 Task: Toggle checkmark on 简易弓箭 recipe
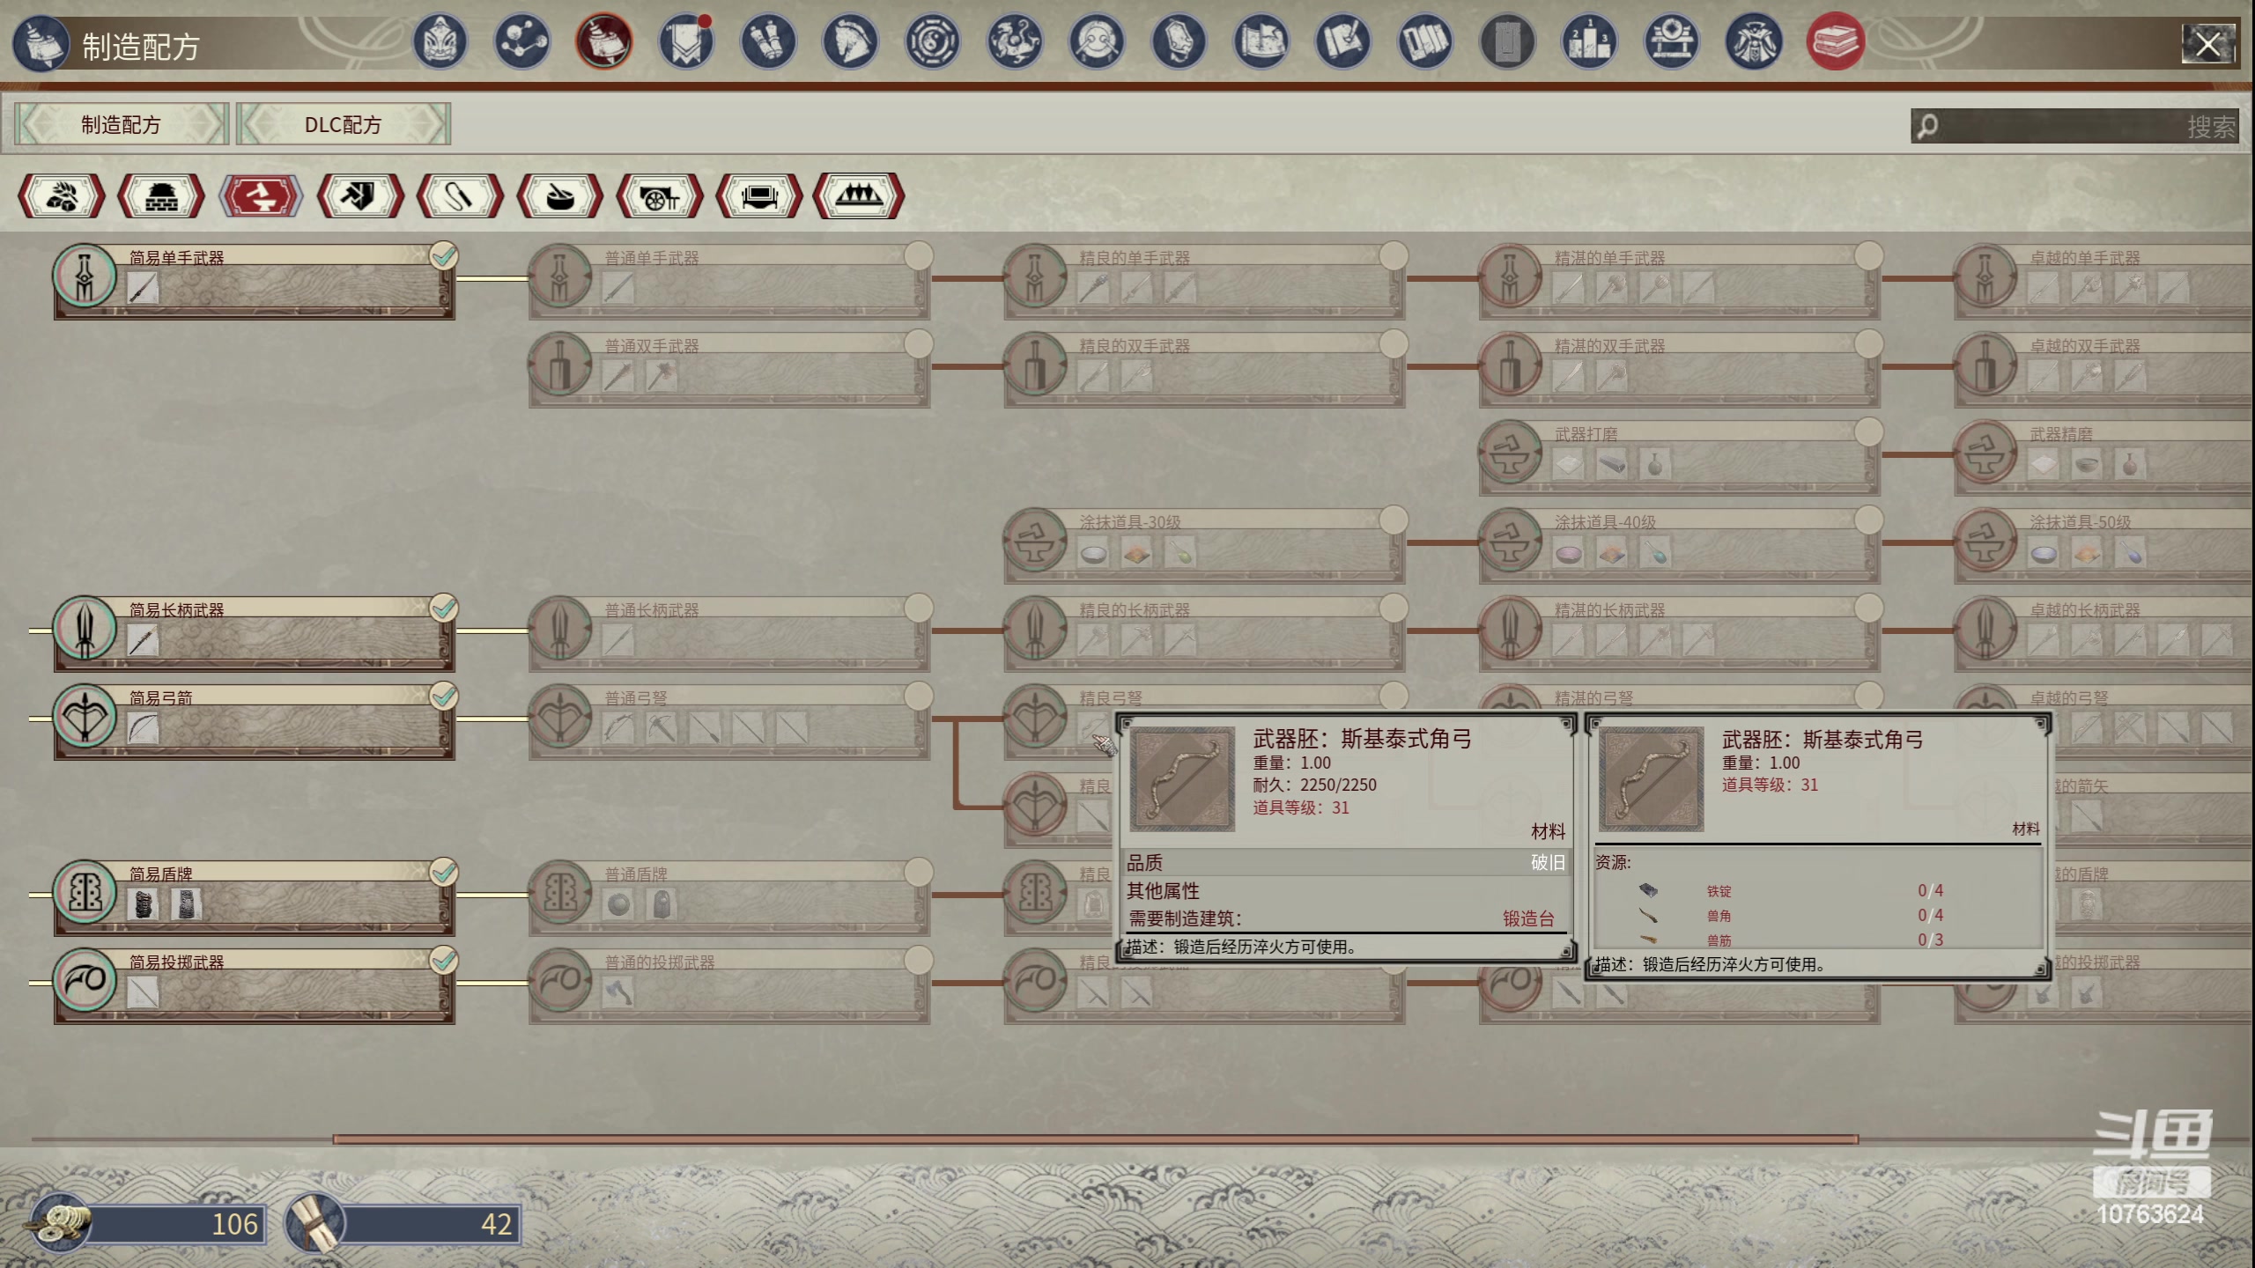pyautogui.click(x=444, y=697)
